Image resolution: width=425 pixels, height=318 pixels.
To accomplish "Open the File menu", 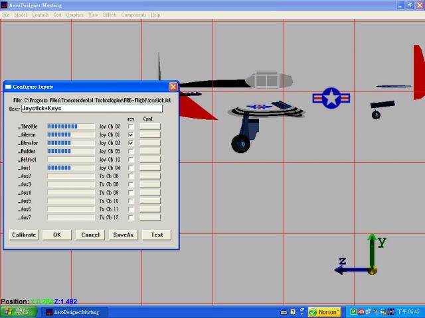I will point(5,15).
